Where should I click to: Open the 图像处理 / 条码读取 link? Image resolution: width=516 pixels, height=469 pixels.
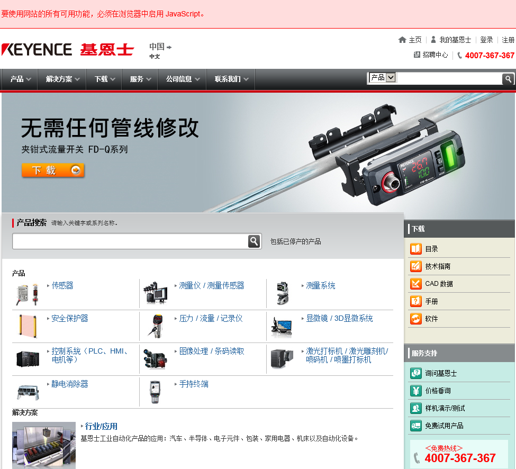[x=212, y=351]
